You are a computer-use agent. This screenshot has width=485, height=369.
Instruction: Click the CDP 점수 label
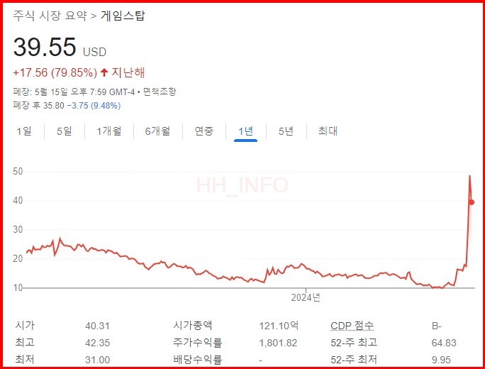[352, 326]
